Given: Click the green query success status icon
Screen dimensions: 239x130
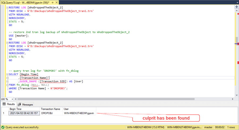Looking at the screenshot, I should point(3,127).
